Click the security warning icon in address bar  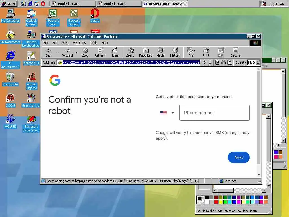[x=60, y=62]
